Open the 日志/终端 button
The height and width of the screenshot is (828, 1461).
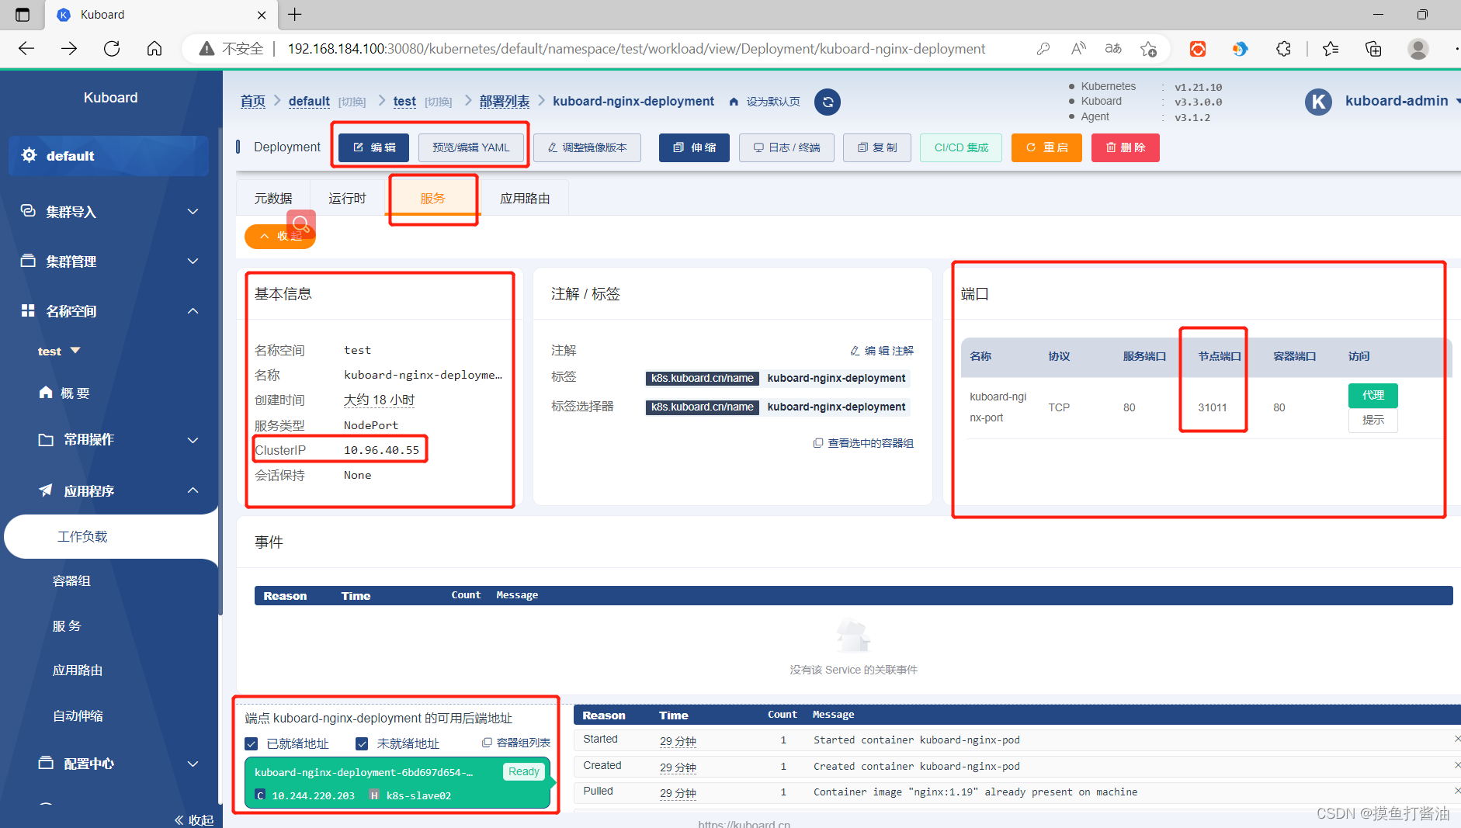[x=786, y=147]
